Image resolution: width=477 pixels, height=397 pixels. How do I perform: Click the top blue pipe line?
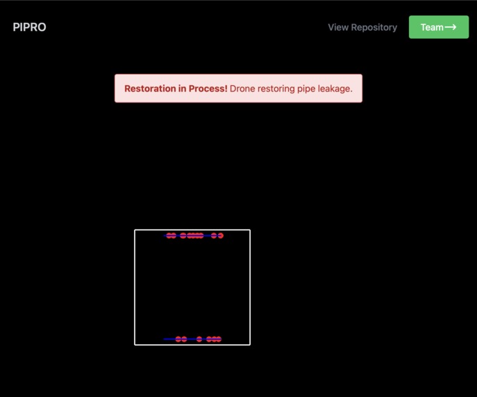coord(194,236)
